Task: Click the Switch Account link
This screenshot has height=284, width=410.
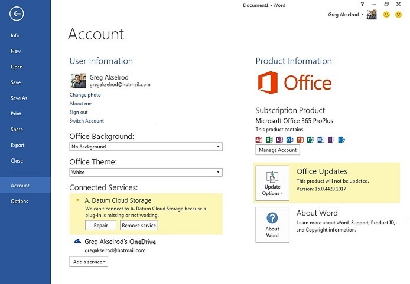Action: click(87, 121)
